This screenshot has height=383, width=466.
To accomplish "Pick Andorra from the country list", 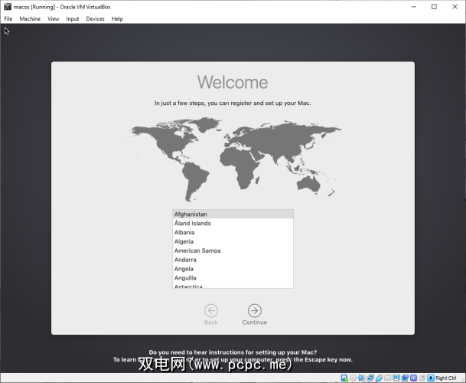I will 184,260.
